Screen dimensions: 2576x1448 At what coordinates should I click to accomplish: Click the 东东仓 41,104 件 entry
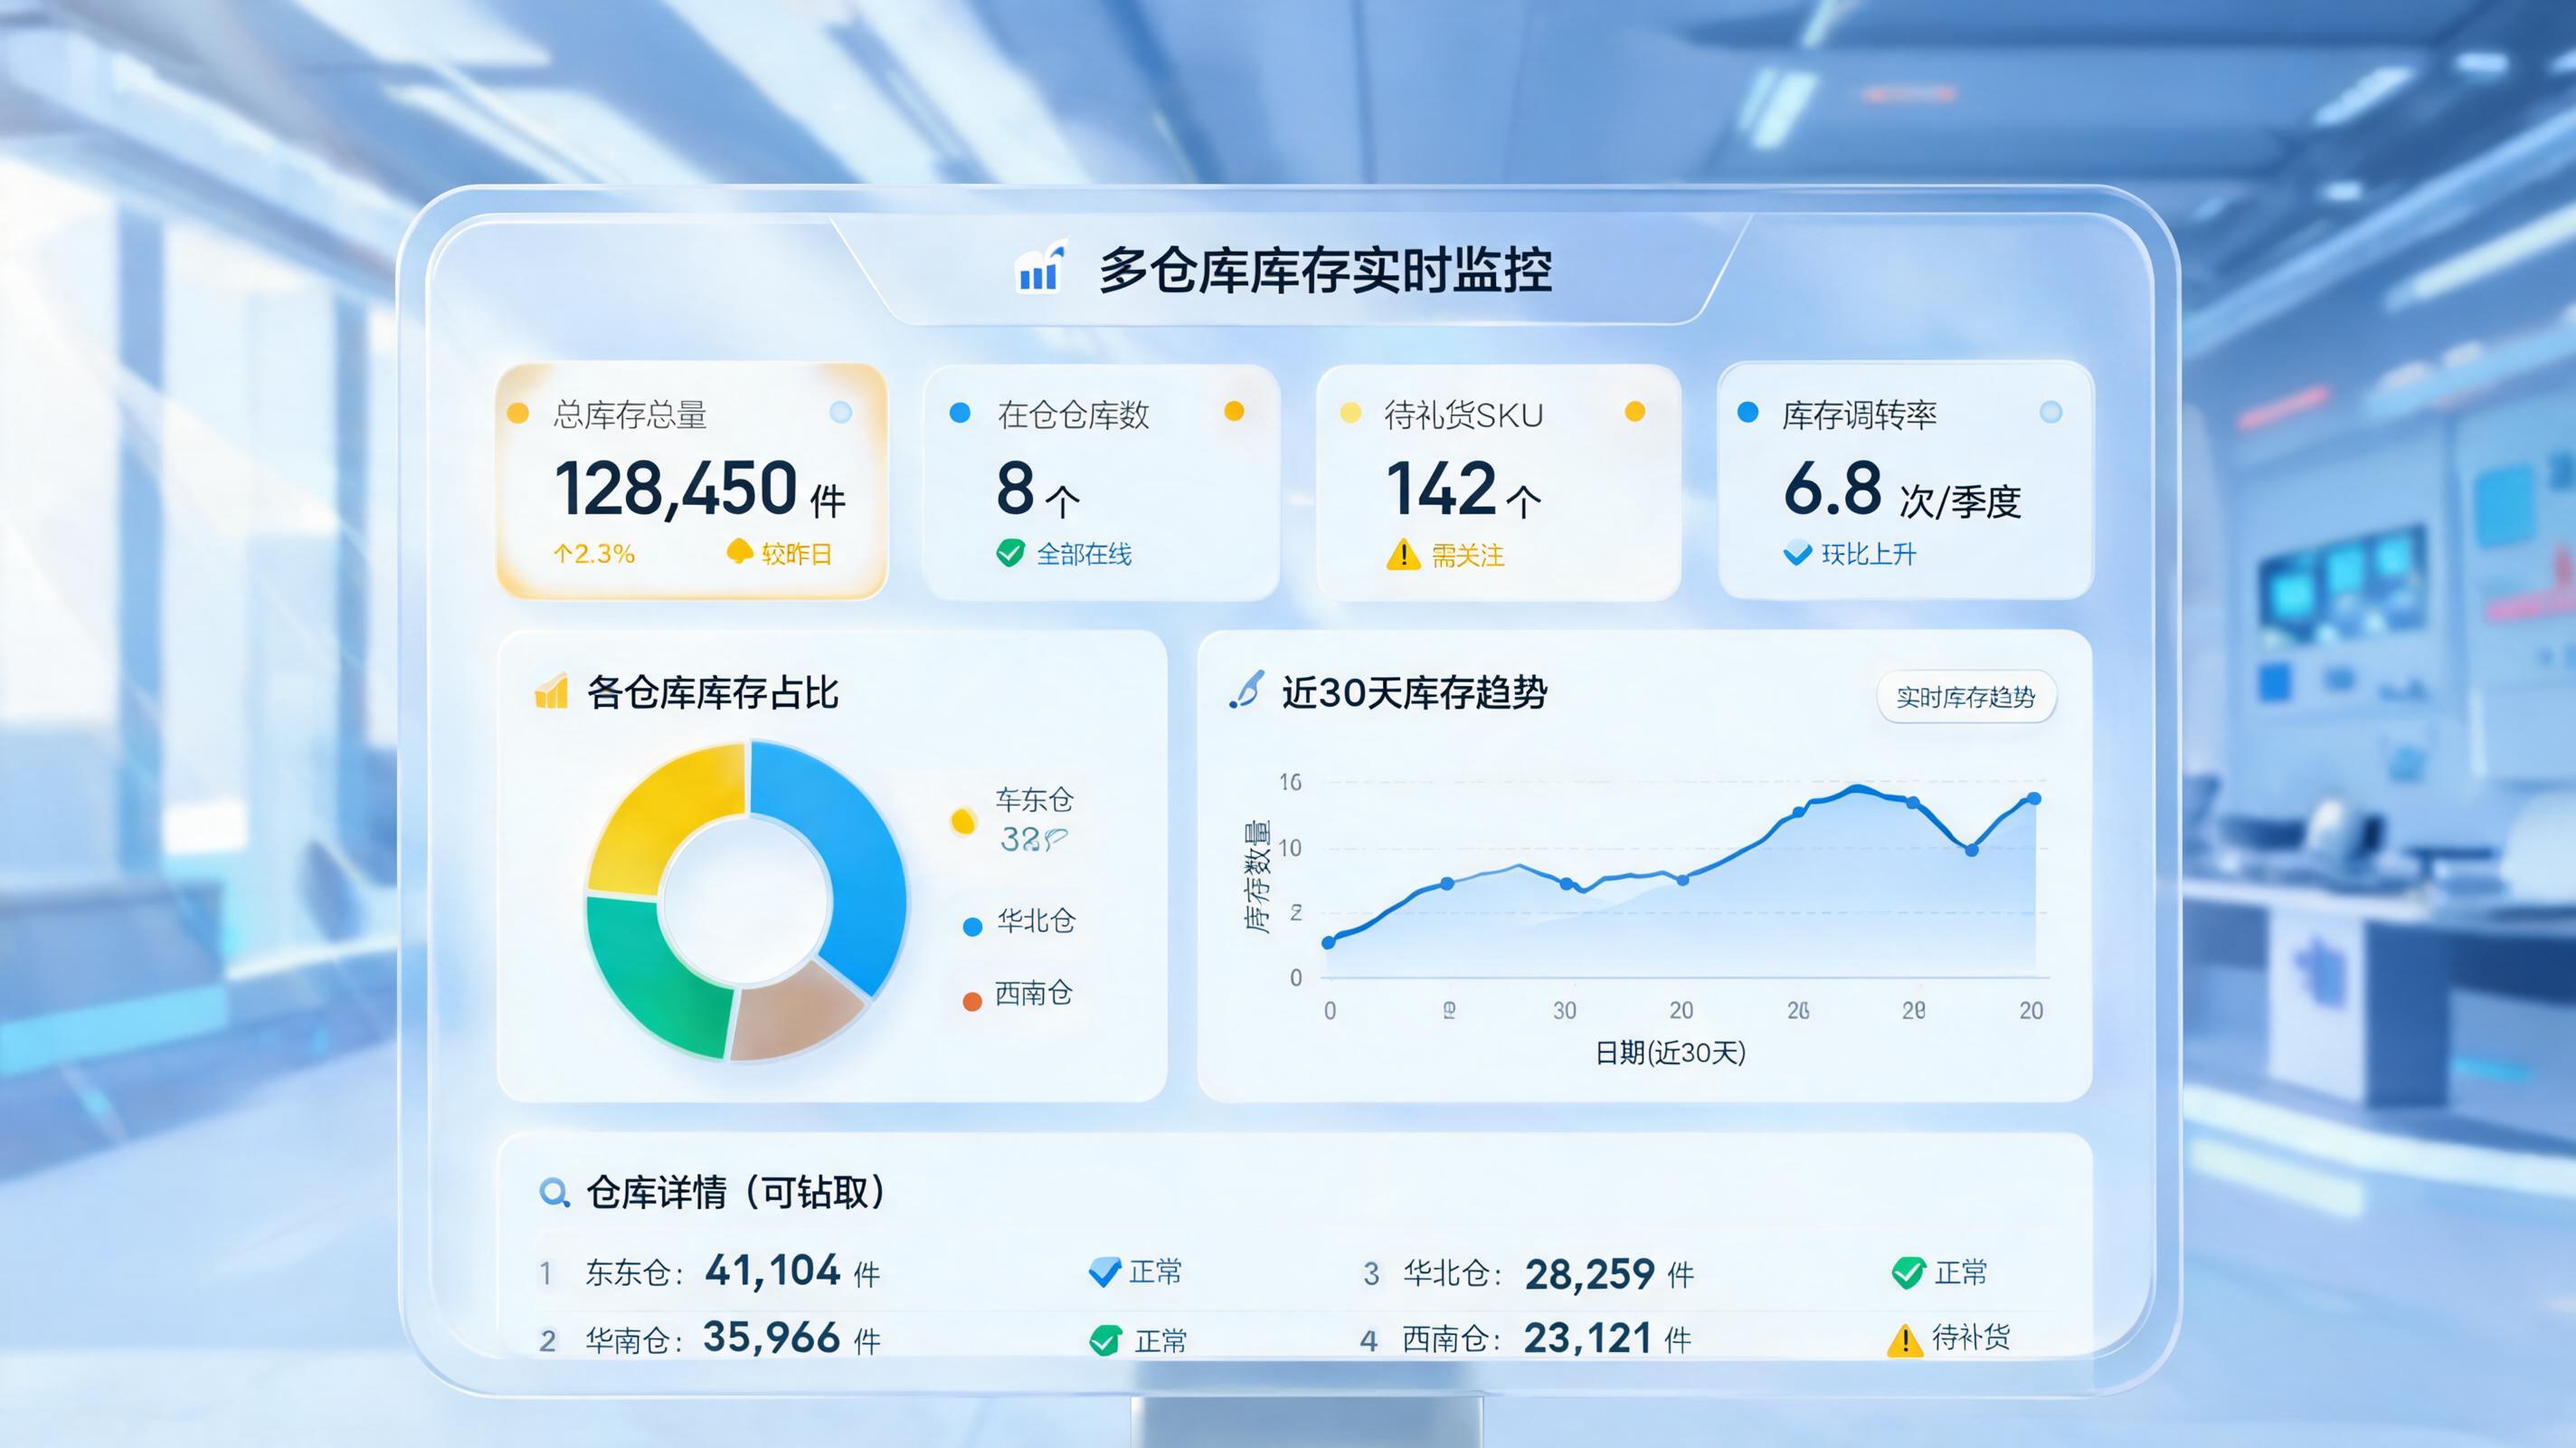click(x=732, y=1272)
